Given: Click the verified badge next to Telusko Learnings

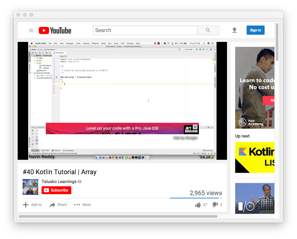Looking at the screenshot, I should pyautogui.click(x=79, y=182).
